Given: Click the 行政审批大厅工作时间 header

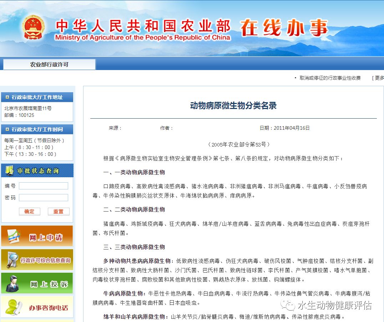Looking at the screenshot, I should [37, 129].
